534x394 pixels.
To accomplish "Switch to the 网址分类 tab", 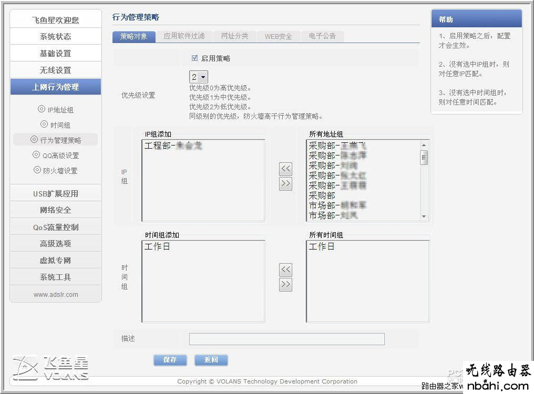I will pyautogui.click(x=234, y=36).
